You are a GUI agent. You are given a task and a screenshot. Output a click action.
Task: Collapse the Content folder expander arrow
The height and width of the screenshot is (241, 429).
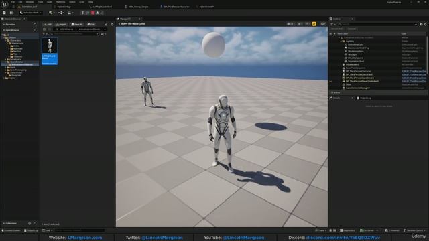point(4,37)
